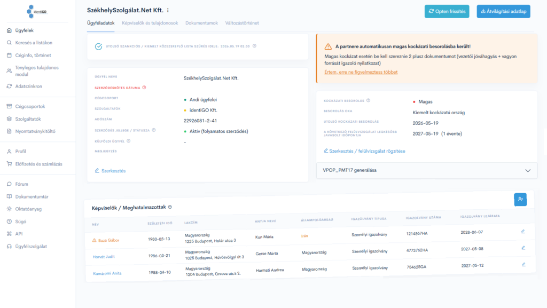Click Kiemelt kockázatú ország reason text

pyautogui.click(x=439, y=113)
